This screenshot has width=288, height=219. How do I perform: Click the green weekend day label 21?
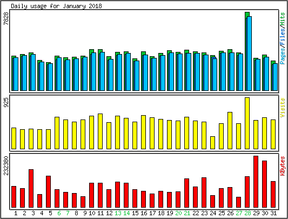tap(187, 213)
